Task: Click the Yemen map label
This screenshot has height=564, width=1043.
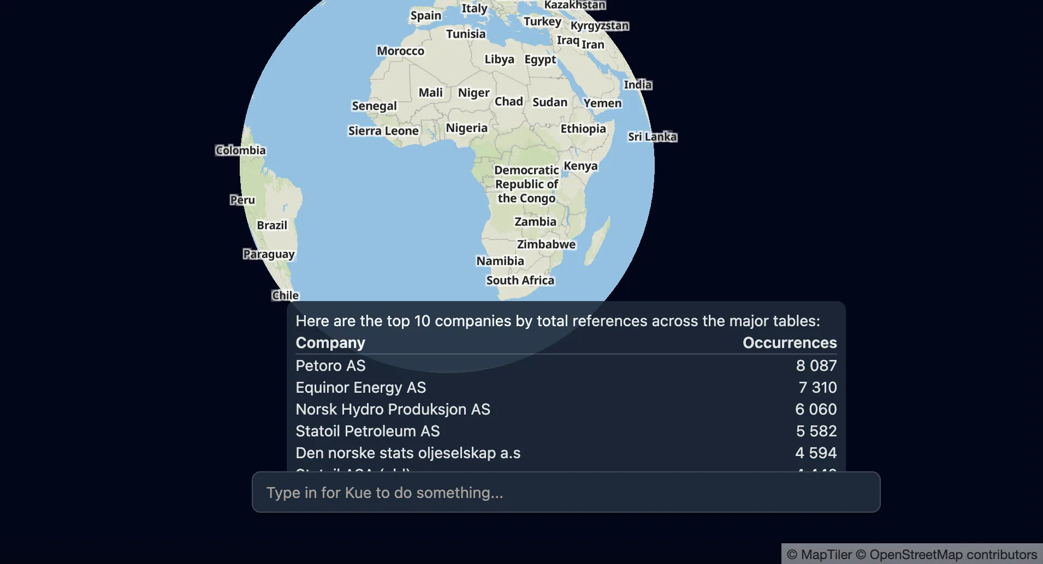Action: click(602, 103)
